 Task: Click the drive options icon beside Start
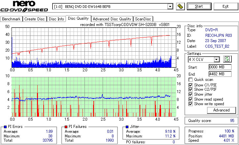click(180, 6)
